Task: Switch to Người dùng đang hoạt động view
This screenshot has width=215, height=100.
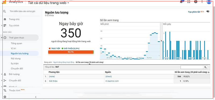Action: pyautogui.click(x=64, y=62)
